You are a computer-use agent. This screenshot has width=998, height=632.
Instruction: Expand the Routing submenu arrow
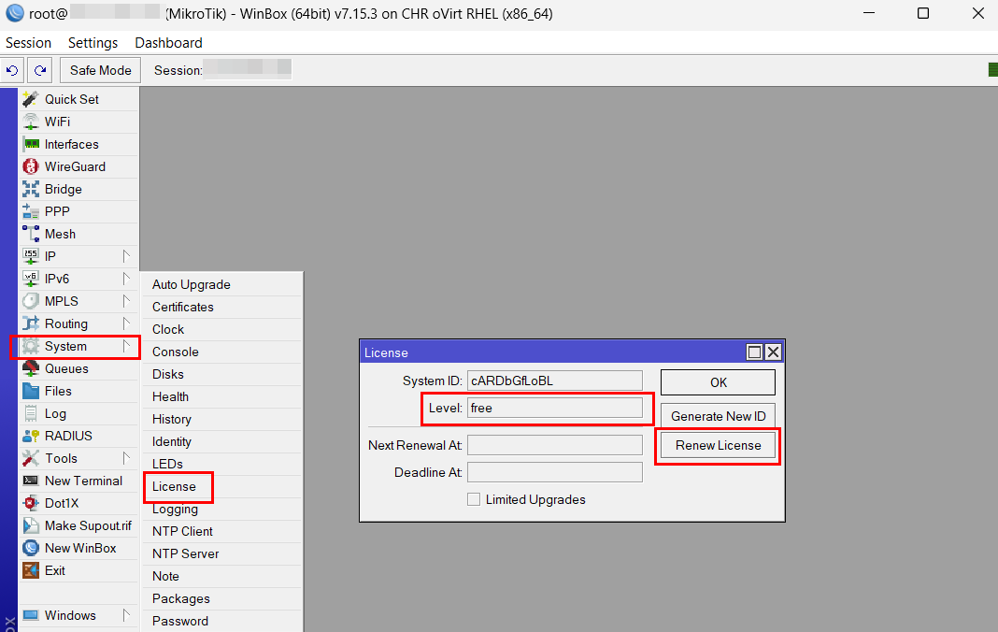[x=126, y=323]
